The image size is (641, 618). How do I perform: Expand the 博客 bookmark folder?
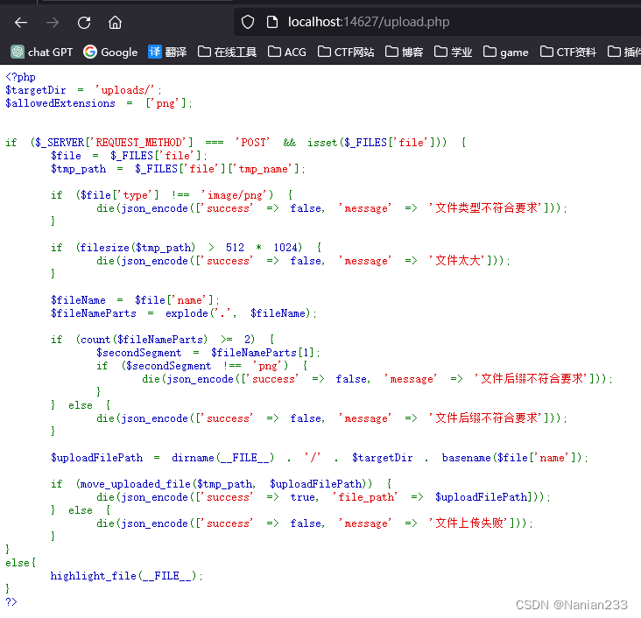[404, 52]
